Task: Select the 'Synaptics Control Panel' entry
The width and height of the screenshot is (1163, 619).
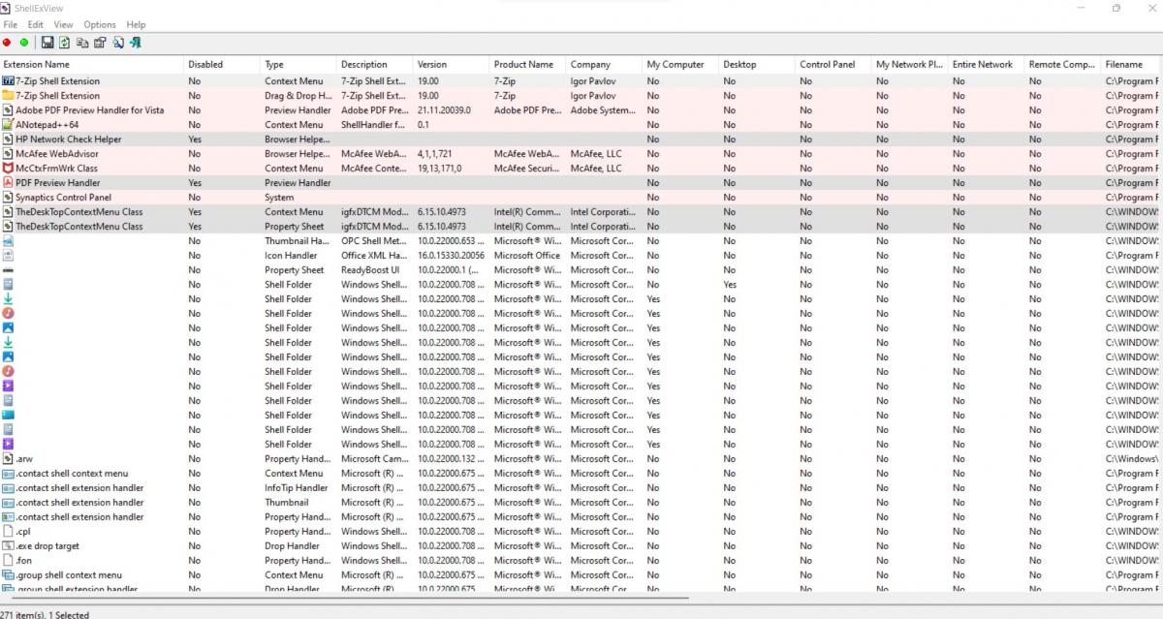Action: [x=64, y=198]
